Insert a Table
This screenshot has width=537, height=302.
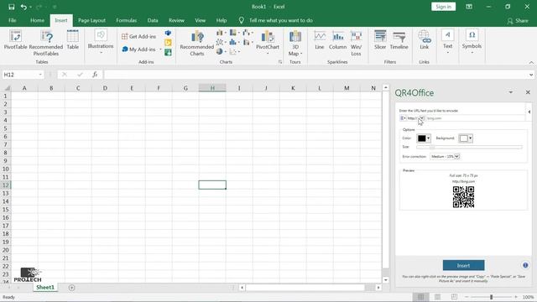(73, 40)
